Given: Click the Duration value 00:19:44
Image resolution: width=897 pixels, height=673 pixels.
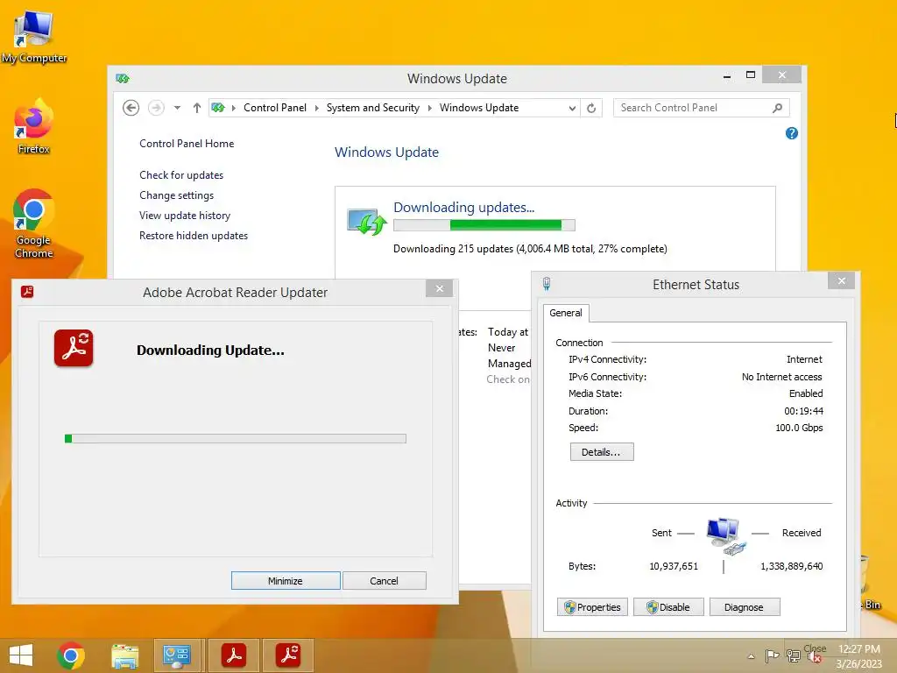Looking at the screenshot, I should click(x=804, y=411).
